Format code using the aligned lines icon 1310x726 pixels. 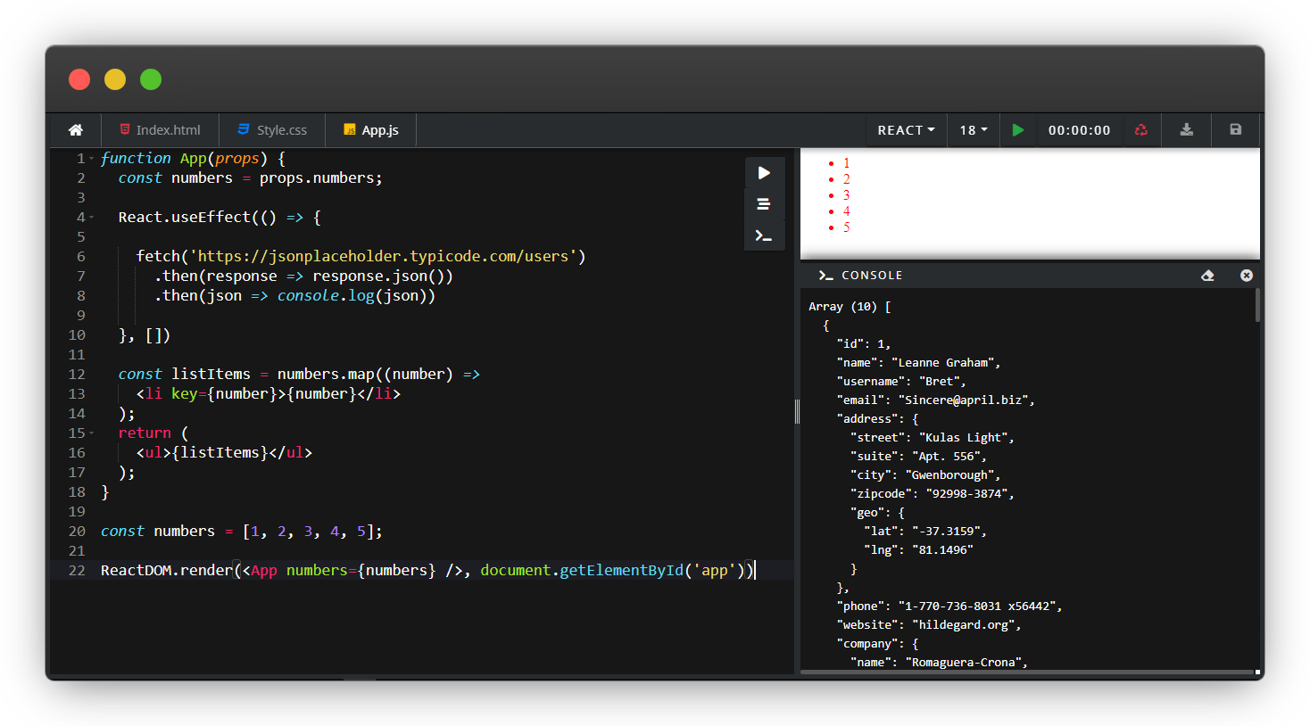point(764,204)
